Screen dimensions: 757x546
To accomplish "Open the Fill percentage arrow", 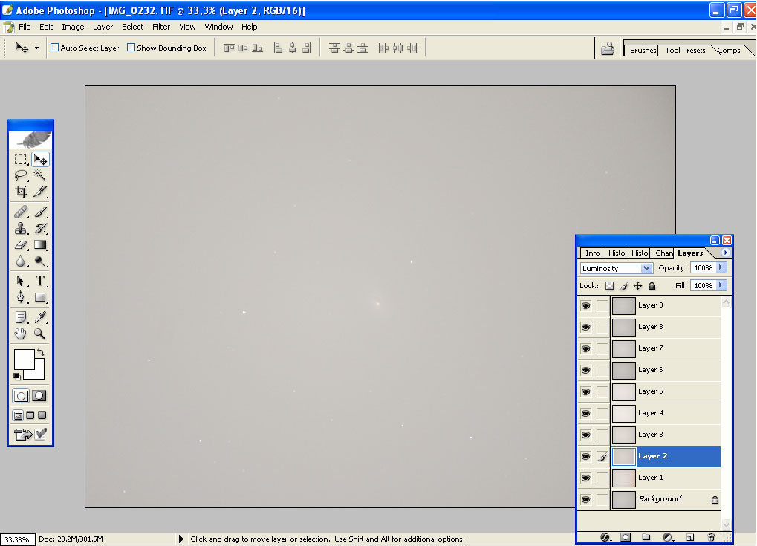I will click(x=721, y=285).
